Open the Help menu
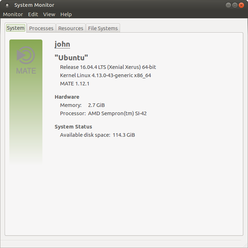The height and width of the screenshot is (248, 248). coord(66,14)
